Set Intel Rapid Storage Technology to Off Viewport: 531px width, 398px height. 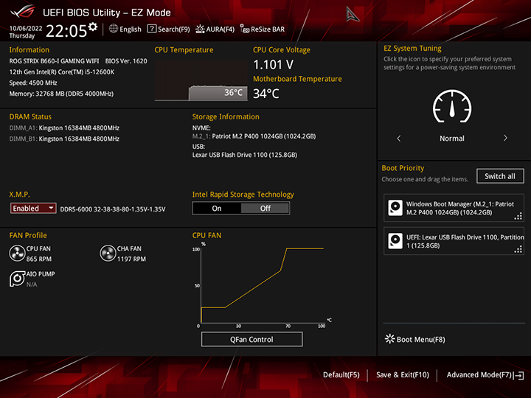point(265,209)
